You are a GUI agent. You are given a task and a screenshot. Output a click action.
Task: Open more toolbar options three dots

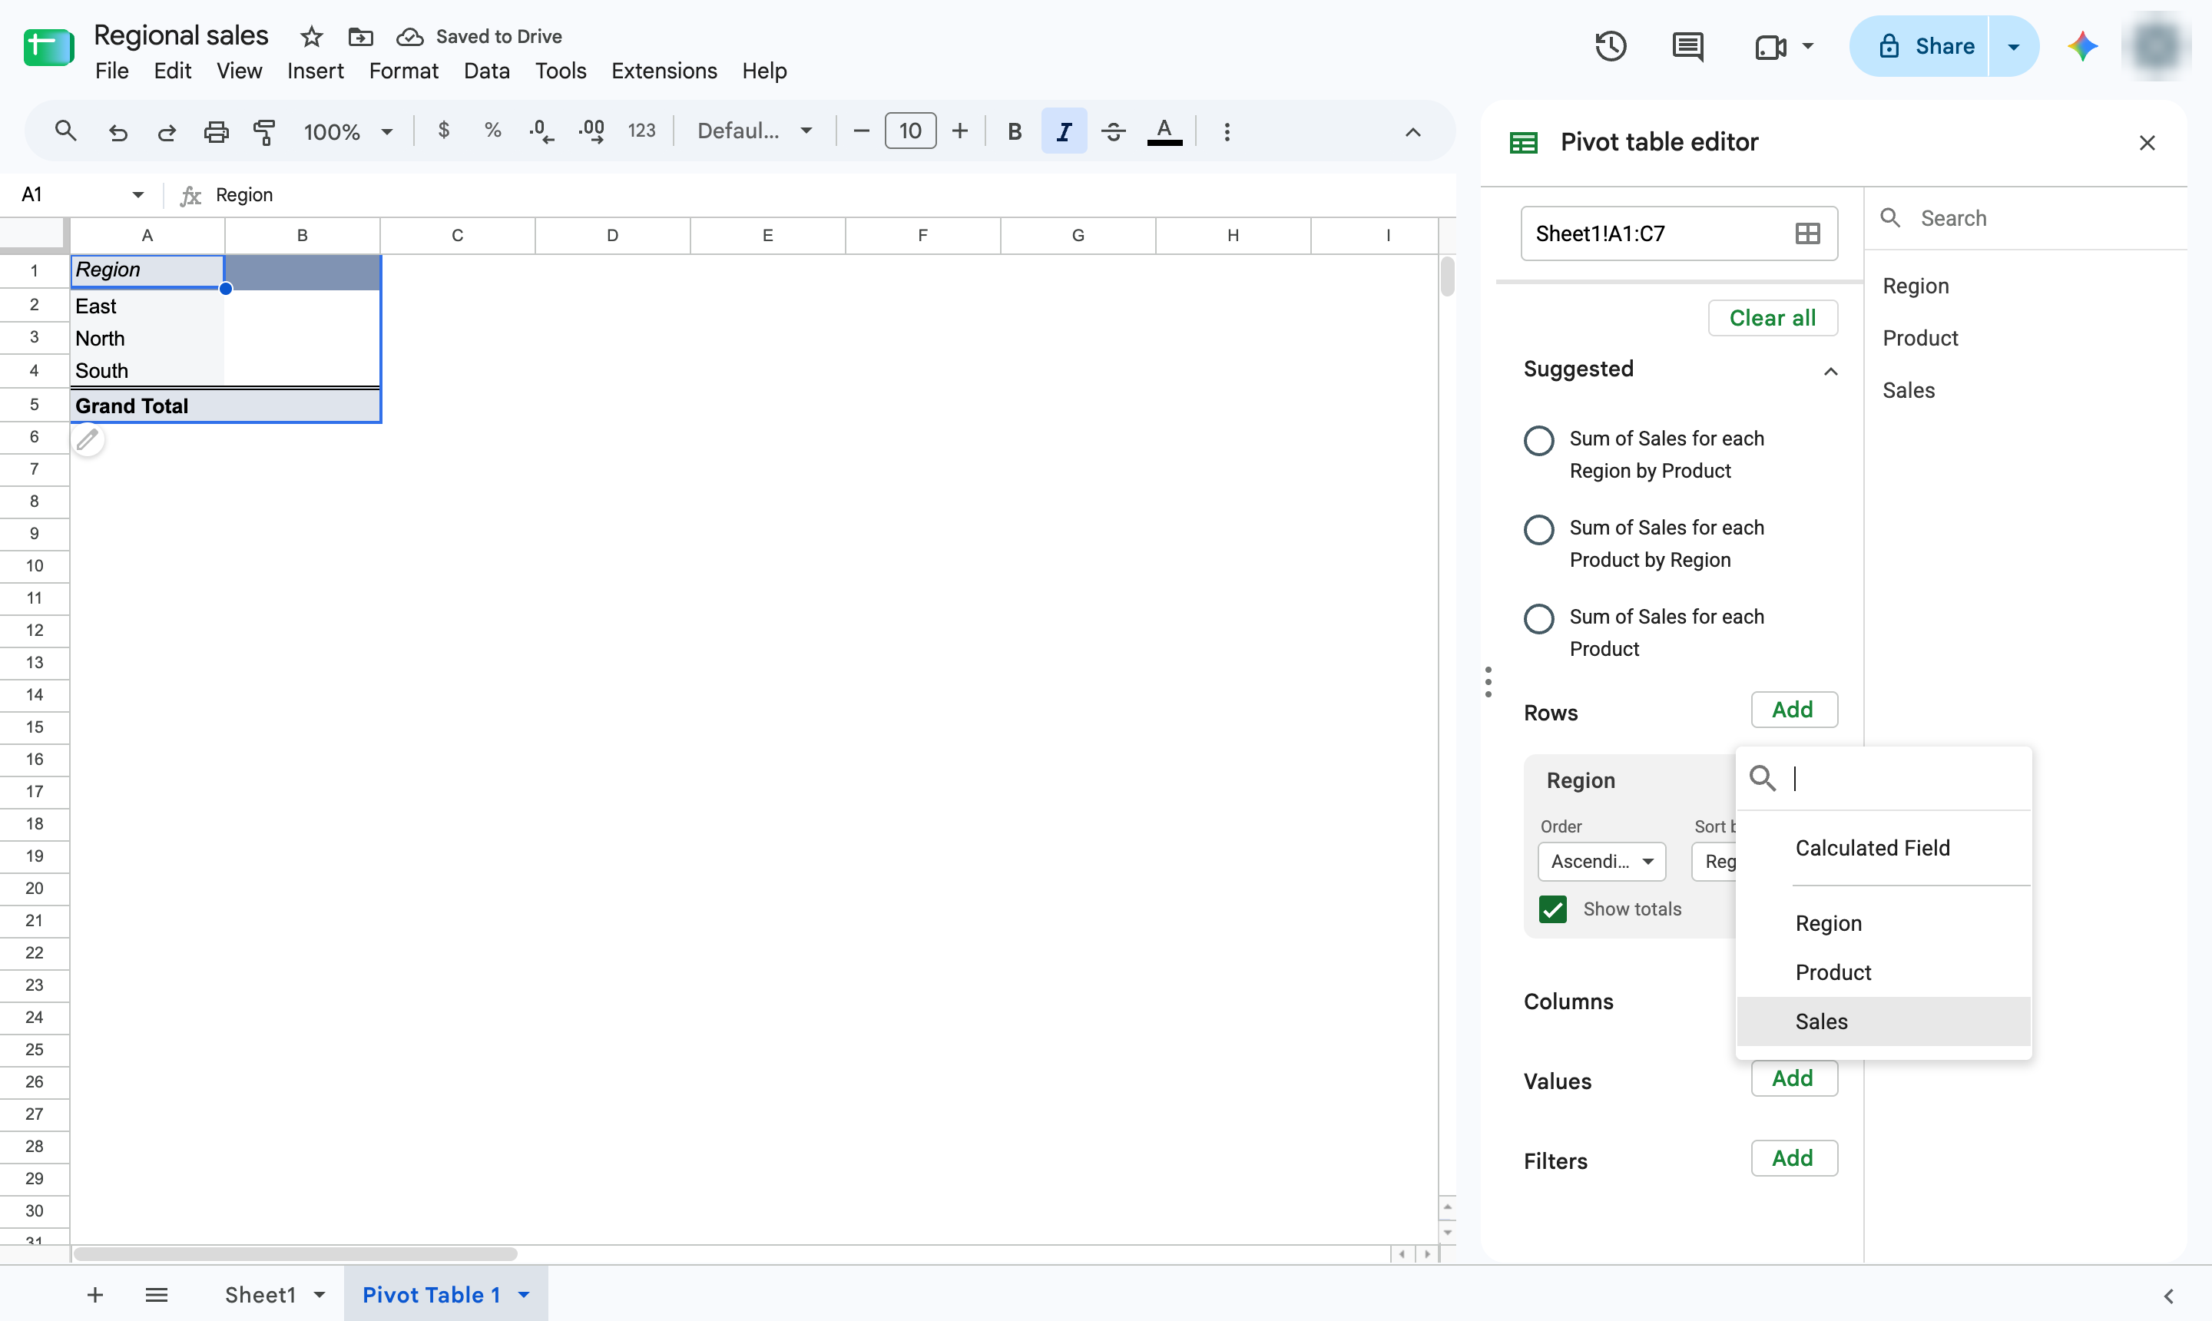[1227, 132]
